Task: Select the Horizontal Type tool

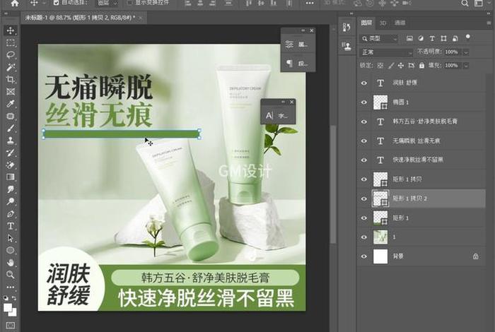Action: tap(11, 226)
